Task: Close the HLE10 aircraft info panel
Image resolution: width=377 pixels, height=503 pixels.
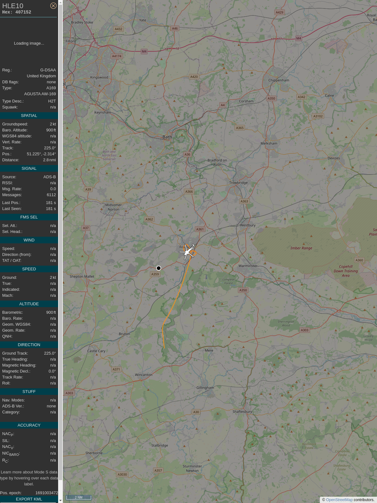Action: point(53,6)
